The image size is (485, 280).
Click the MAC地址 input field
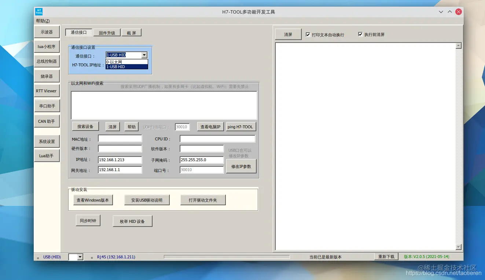[x=120, y=139]
